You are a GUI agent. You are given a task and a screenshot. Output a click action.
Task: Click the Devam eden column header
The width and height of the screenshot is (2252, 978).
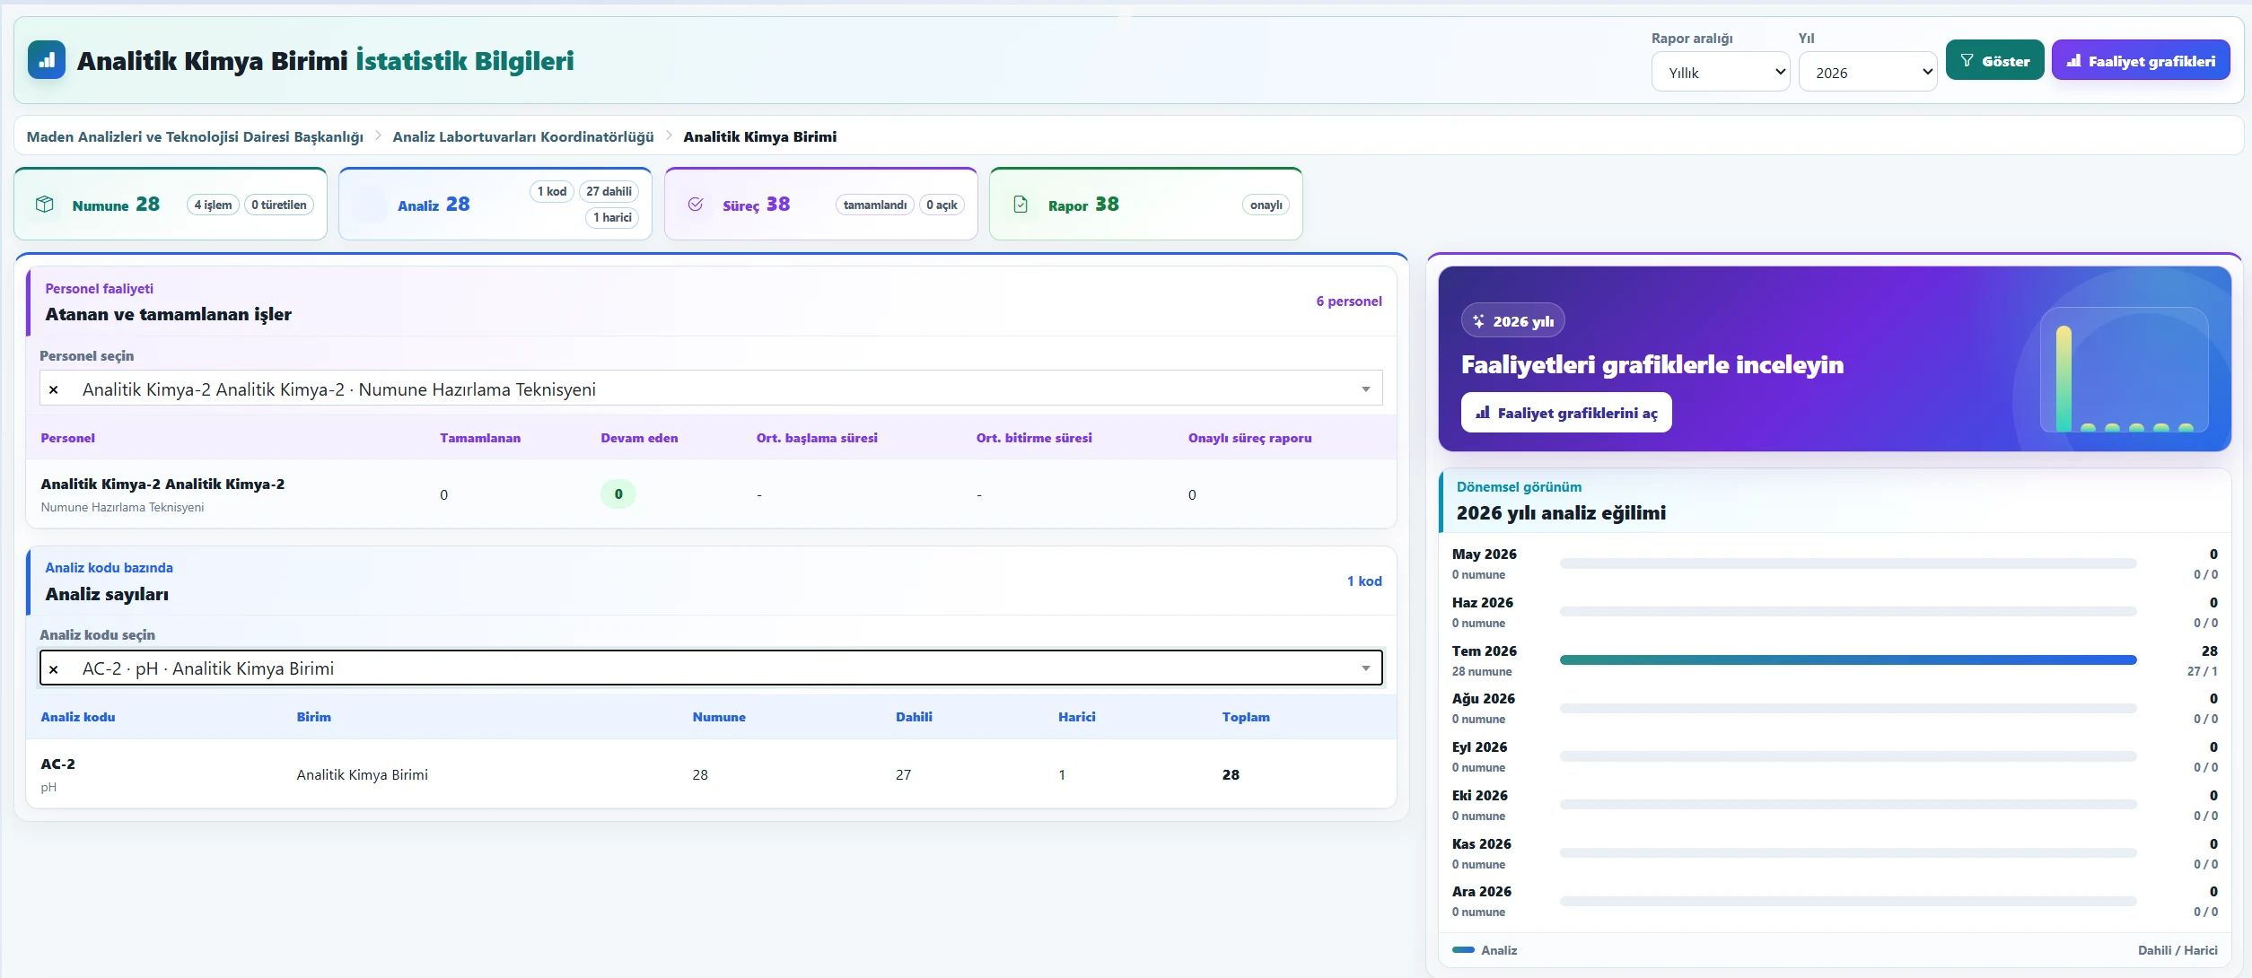(x=639, y=438)
